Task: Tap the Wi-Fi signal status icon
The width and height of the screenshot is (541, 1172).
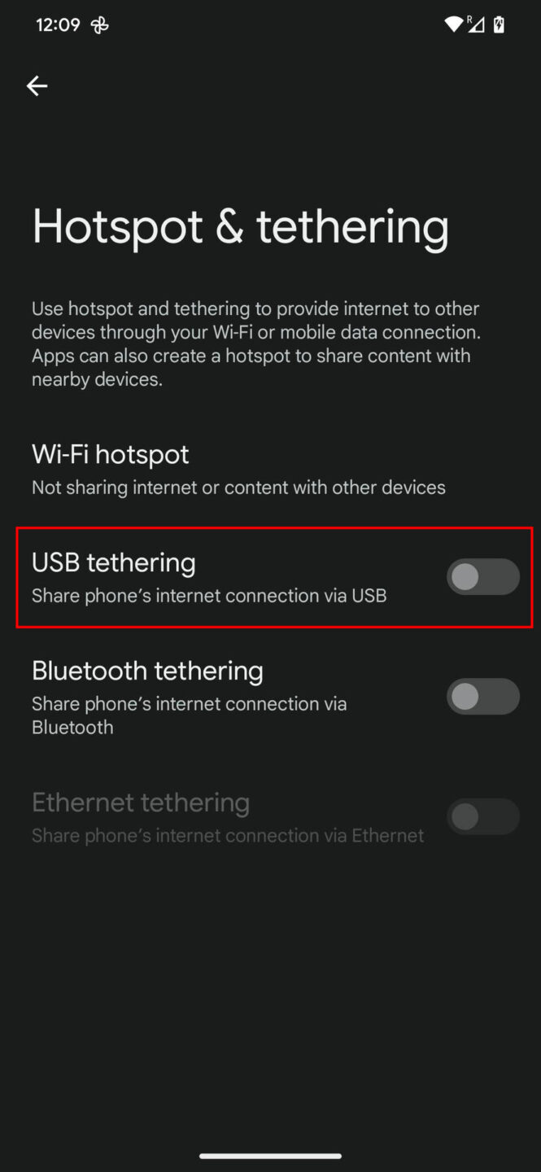Action: click(x=454, y=24)
